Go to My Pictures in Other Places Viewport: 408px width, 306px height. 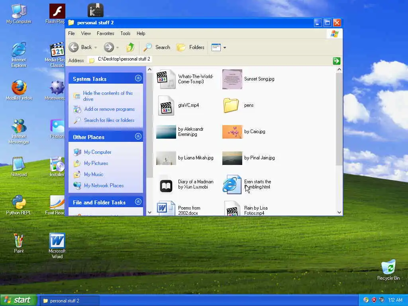tap(96, 163)
